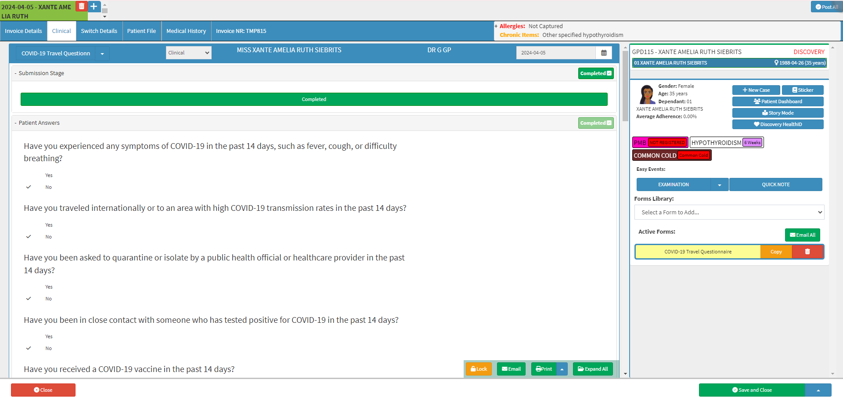Go to the Patient File tab
This screenshot has height=401, width=843.
coord(141,31)
